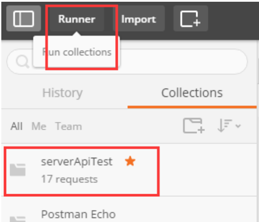Click the sidebar vertical scrollbar

258,71
